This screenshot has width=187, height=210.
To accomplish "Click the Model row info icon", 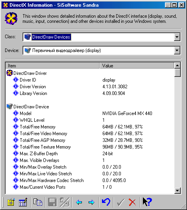I will (x=16, y=113).
